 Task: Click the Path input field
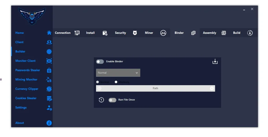click(x=155, y=88)
